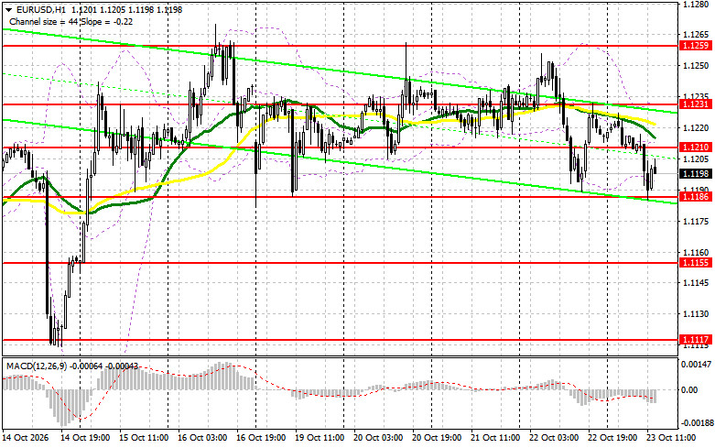
Task: Click the 1.1220 price scale value
Action: point(695,128)
